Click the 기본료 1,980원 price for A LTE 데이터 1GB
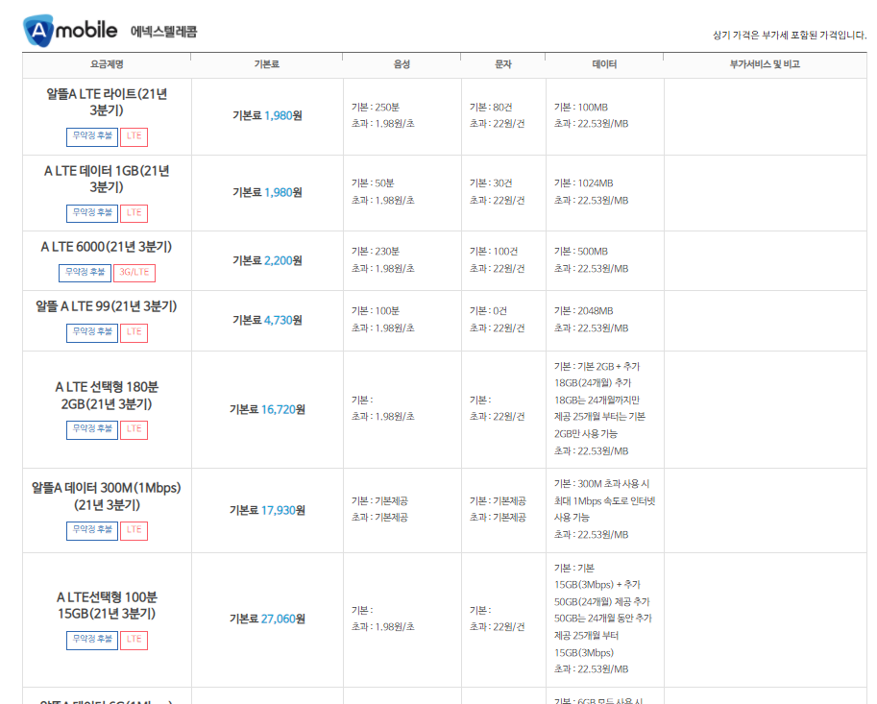Image resolution: width=877 pixels, height=704 pixels. click(267, 192)
